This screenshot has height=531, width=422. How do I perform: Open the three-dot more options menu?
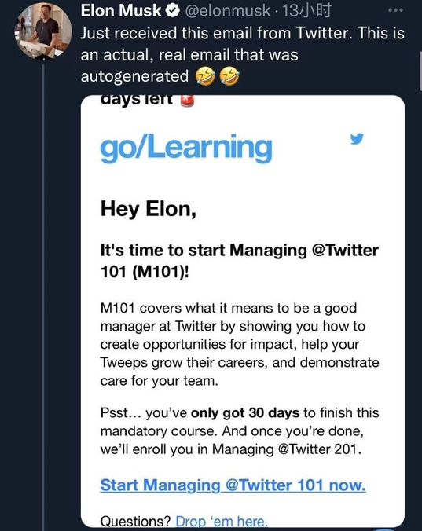pos(395,10)
